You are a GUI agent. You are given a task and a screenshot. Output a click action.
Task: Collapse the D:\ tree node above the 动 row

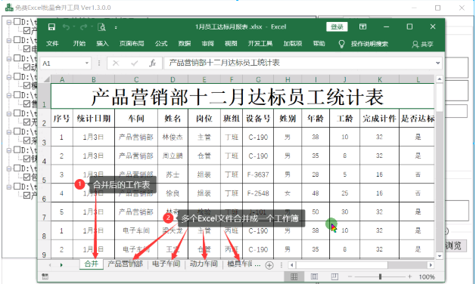pyautogui.click(x=9, y=58)
